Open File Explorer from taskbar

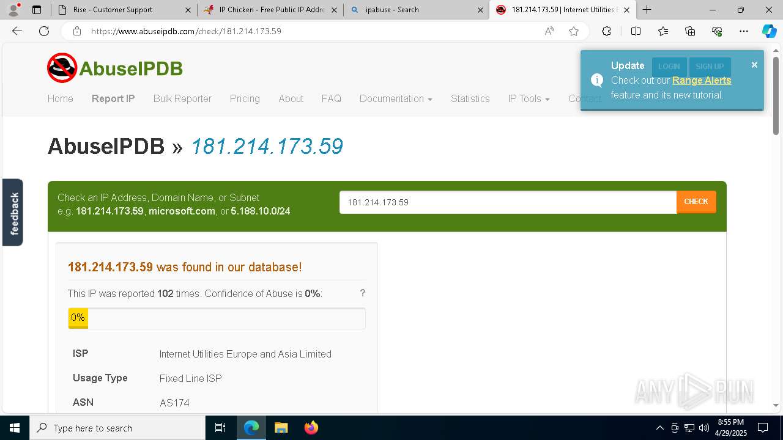click(281, 428)
